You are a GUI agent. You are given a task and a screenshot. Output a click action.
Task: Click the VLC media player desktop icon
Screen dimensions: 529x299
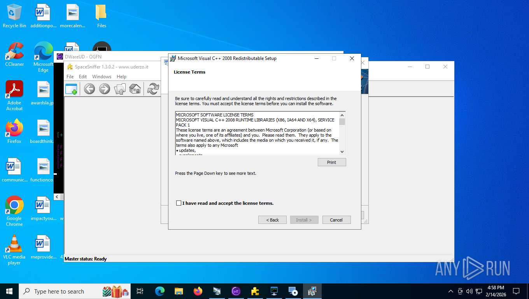click(x=14, y=250)
